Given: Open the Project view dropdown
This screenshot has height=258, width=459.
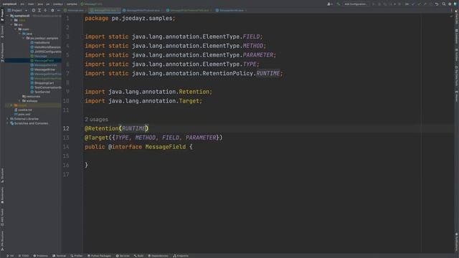Looking at the screenshot, I should pyautogui.click(x=17, y=10).
